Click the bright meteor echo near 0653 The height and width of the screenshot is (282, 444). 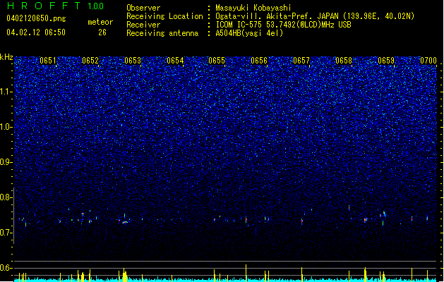click(125, 222)
